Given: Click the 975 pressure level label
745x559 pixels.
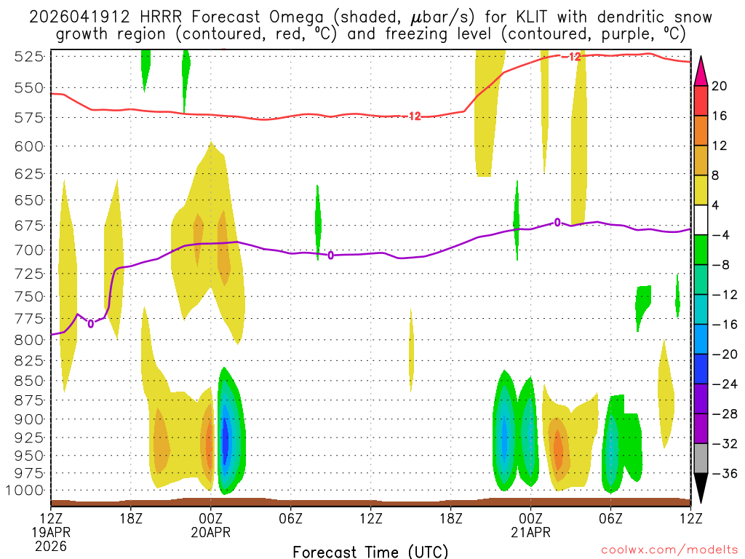Looking at the screenshot, I should point(29,473).
